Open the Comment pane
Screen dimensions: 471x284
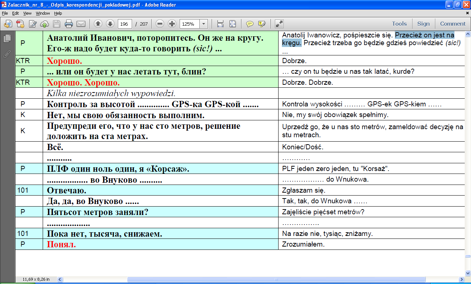coord(453,23)
